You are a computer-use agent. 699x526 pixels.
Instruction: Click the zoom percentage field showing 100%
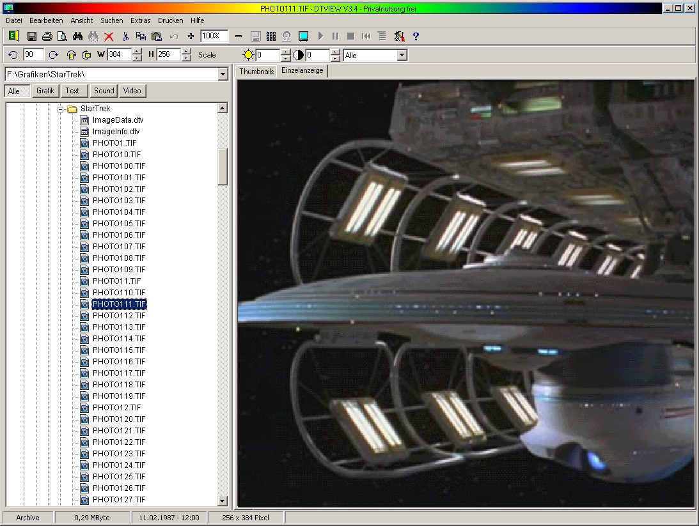[214, 36]
